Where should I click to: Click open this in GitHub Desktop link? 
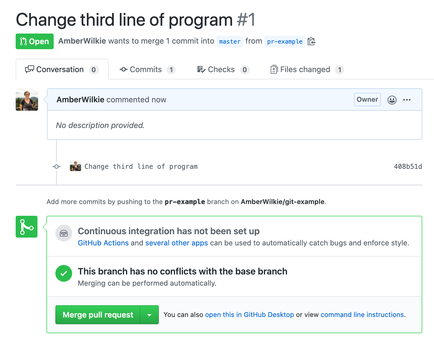coord(249,315)
